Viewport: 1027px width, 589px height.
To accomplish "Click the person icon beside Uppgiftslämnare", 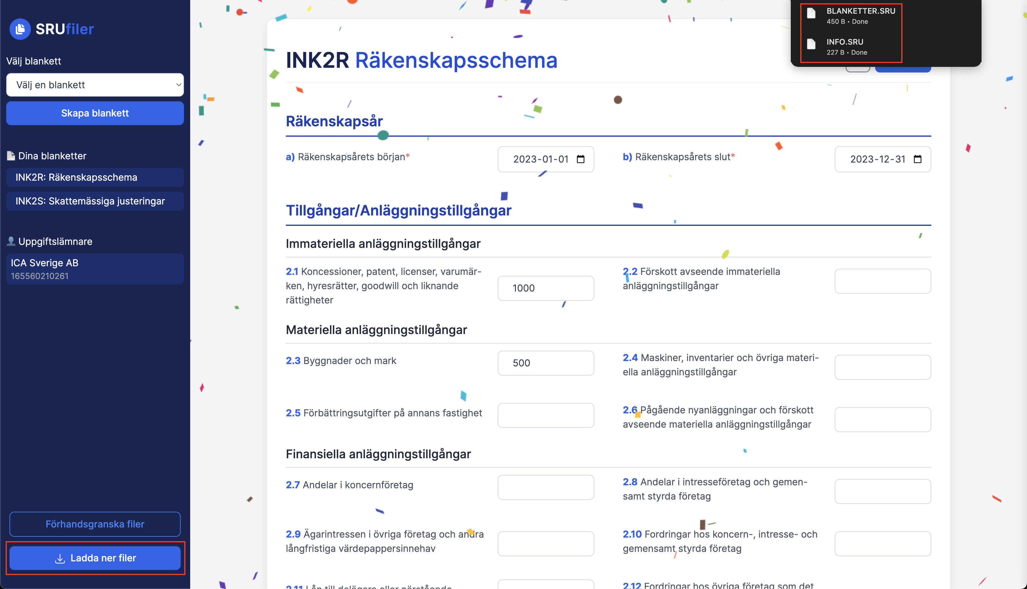I will pos(11,241).
